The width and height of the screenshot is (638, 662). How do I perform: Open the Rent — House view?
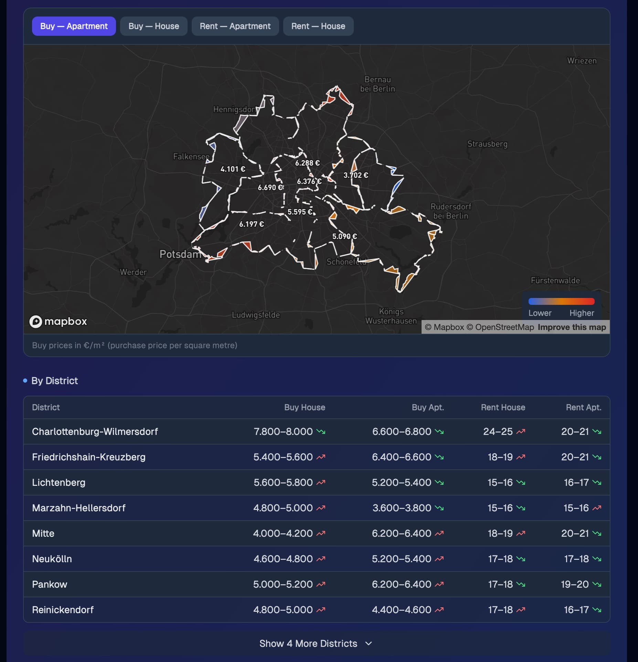coord(318,26)
